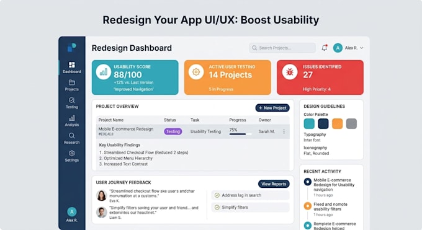The image size is (422, 230).
Task: Click '5 In Progress' text
Action: coord(221,89)
